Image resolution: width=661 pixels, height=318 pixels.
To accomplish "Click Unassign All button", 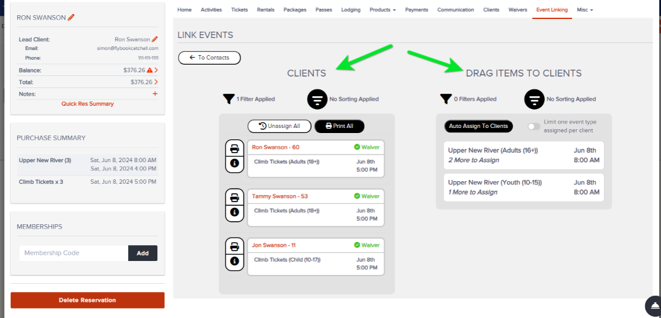I will click(279, 126).
